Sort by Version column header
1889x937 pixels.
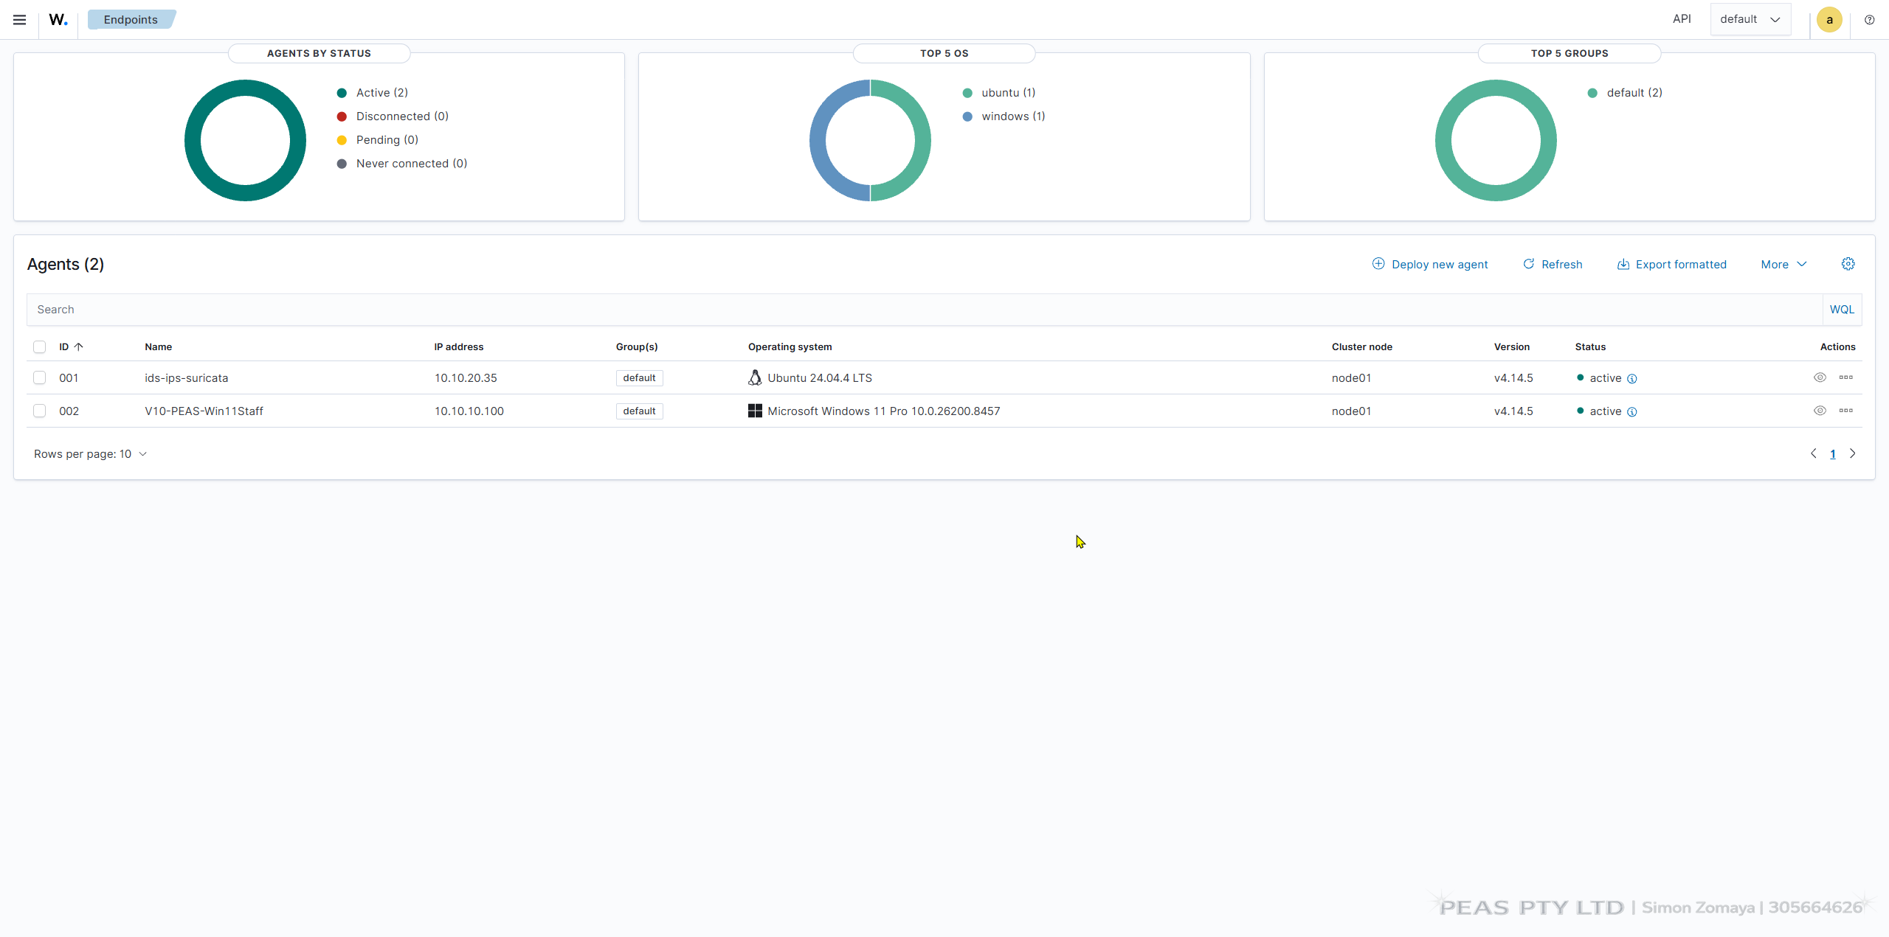[x=1512, y=346]
